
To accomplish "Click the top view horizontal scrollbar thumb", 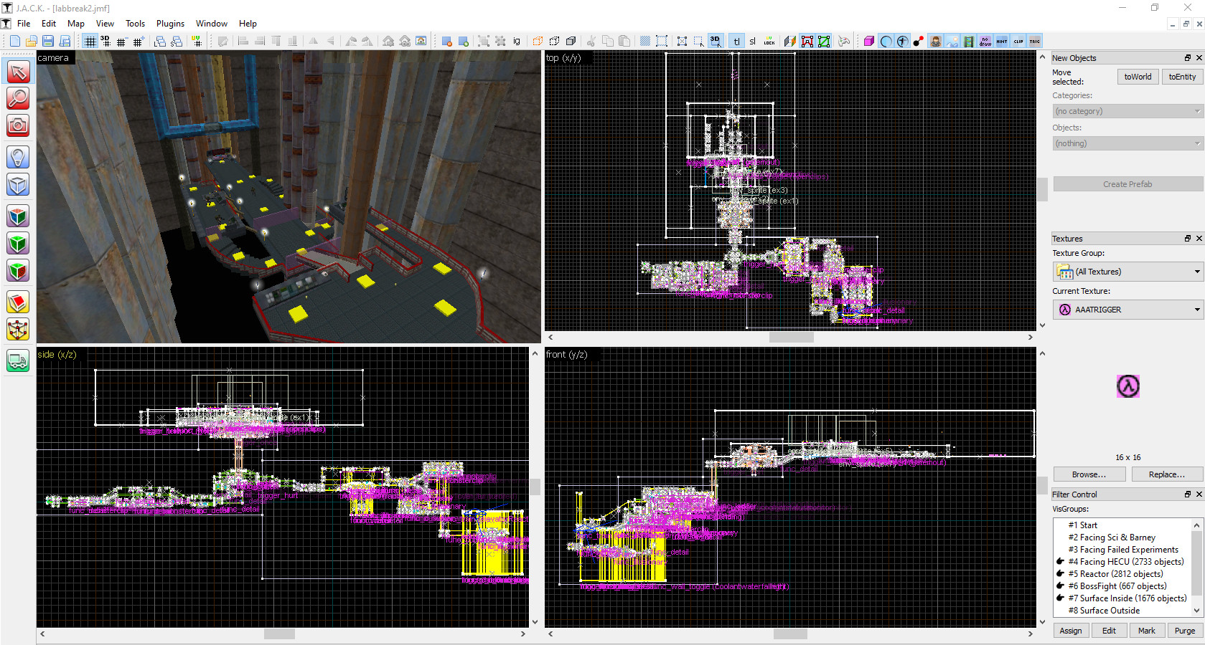I will coord(792,337).
